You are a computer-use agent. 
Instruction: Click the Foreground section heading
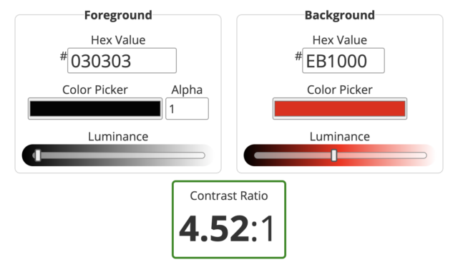(118, 15)
